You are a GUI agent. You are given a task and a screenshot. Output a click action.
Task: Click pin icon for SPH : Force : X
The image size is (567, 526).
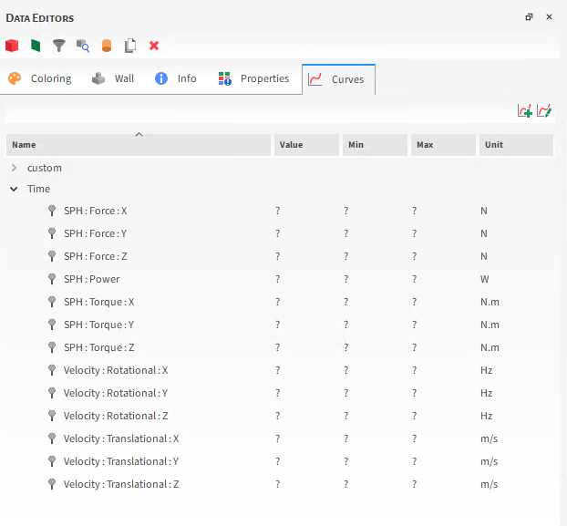coord(52,211)
